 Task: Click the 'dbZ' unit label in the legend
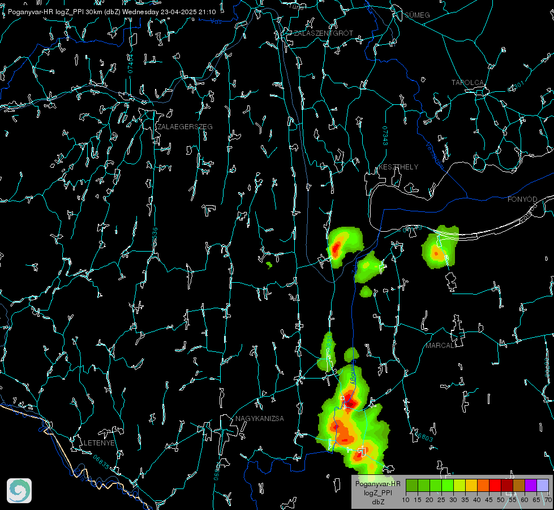coord(377,502)
